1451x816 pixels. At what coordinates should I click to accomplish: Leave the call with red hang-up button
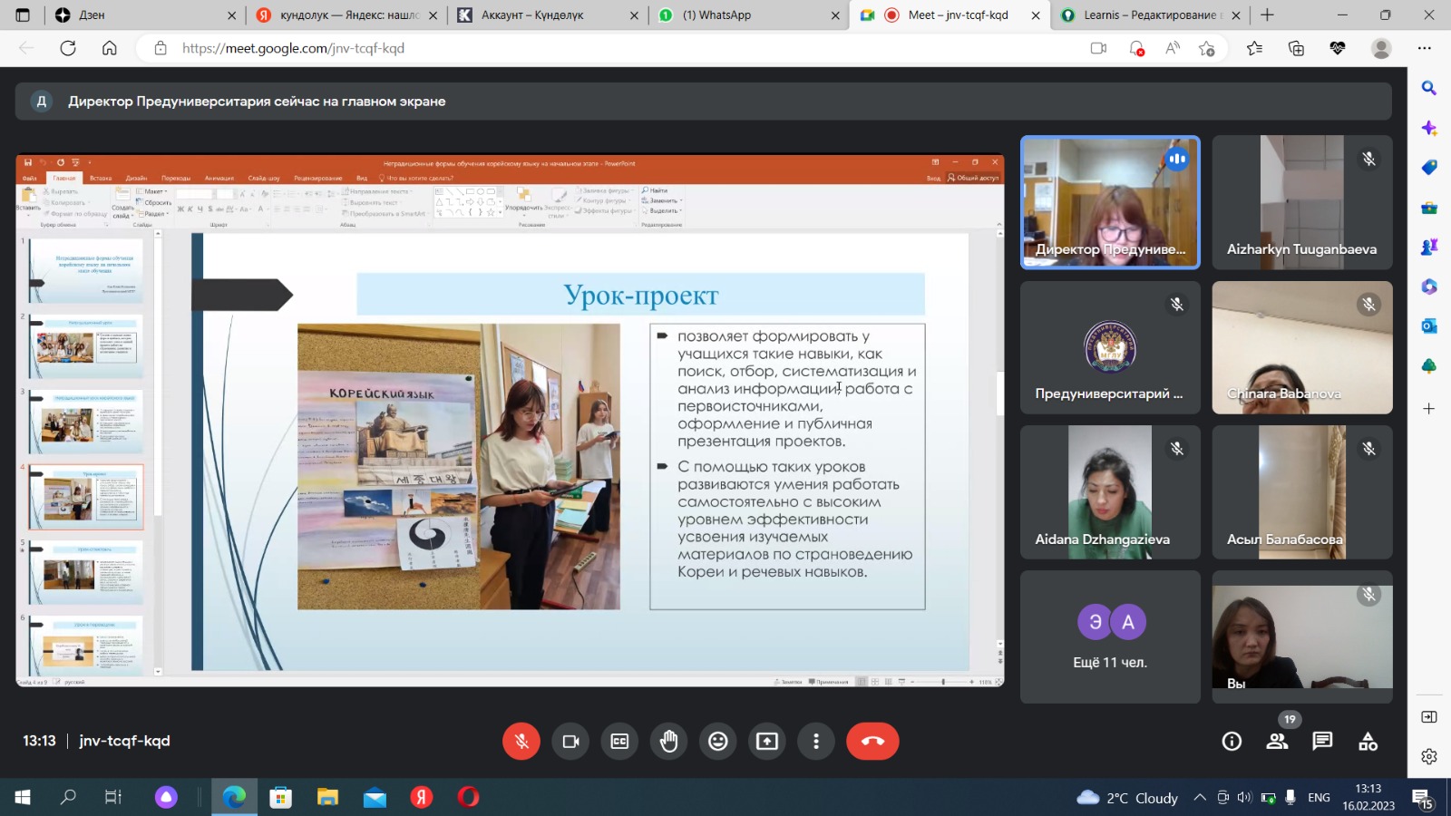(x=872, y=742)
